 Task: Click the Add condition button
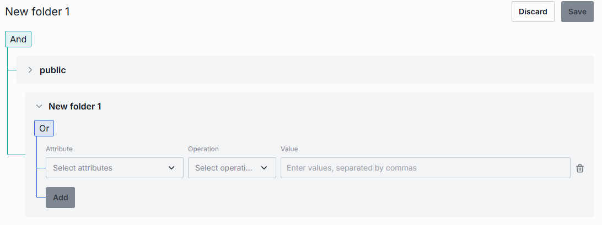(x=60, y=197)
